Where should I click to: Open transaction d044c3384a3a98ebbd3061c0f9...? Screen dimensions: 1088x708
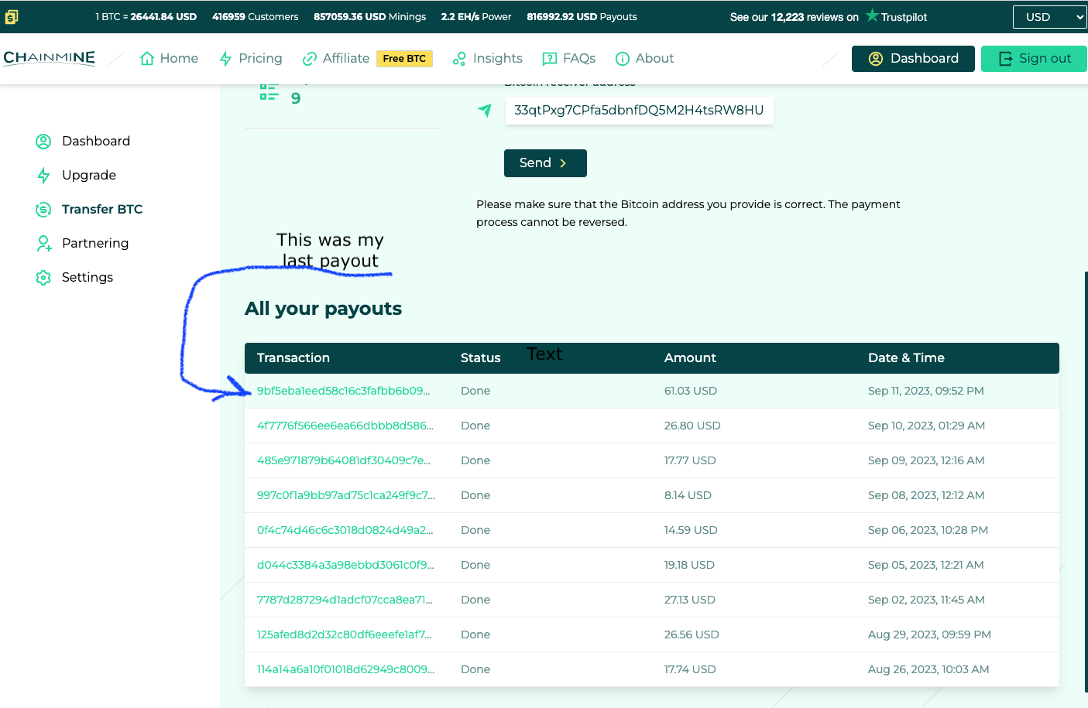tap(345, 566)
